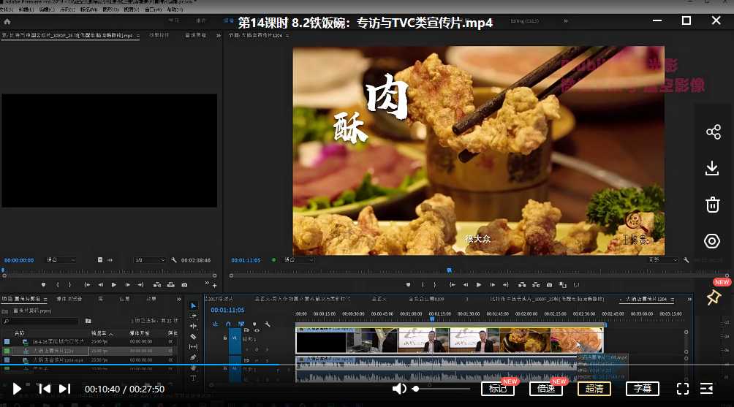Toggle 字幕 subtitles
The height and width of the screenshot is (407, 734).
pos(643,389)
